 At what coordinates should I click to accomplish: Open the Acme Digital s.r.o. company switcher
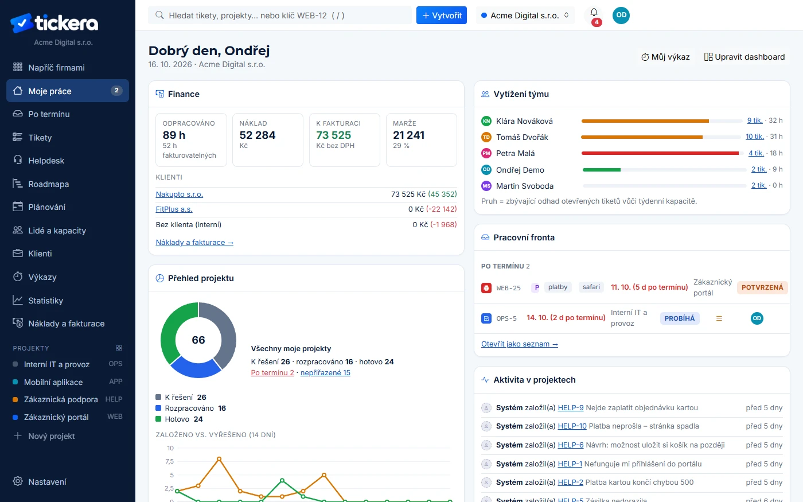[x=525, y=15]
